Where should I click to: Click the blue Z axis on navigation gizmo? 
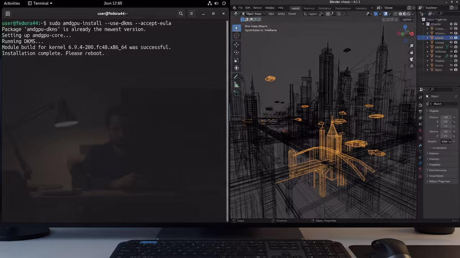405,27
